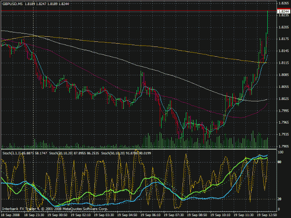
Task: Click the 19 Sep 00:50 time label
Action: [57, 215]
